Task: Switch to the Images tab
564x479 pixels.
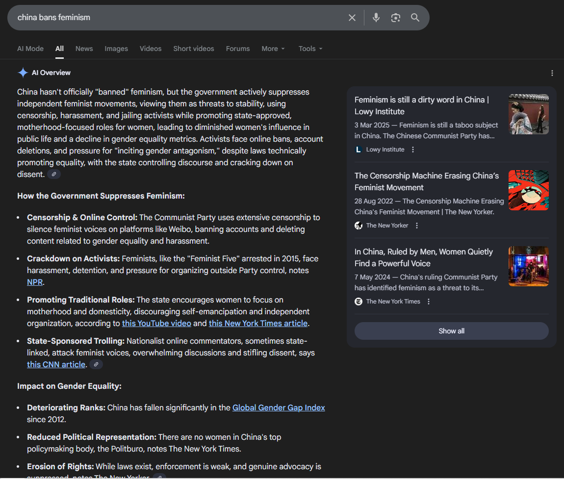Action: point(116,49)
